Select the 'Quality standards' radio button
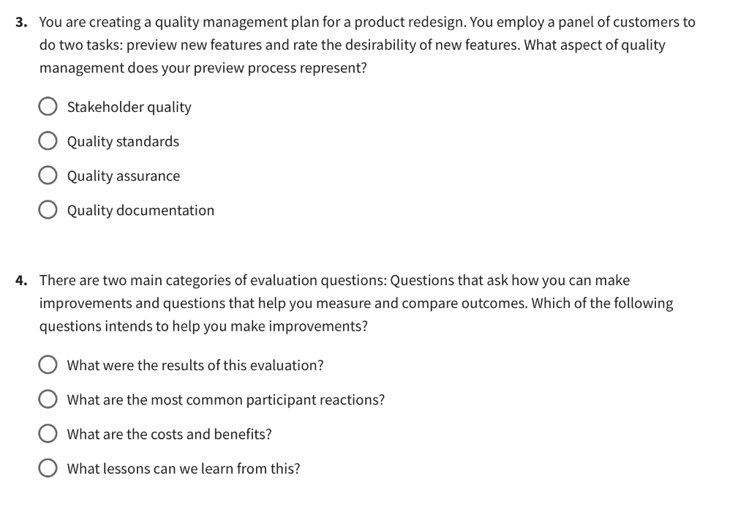 48,140
